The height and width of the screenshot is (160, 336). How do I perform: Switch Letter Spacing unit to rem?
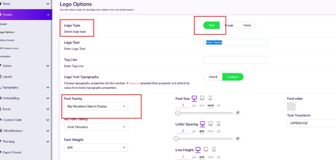click(x=211, y=131)
